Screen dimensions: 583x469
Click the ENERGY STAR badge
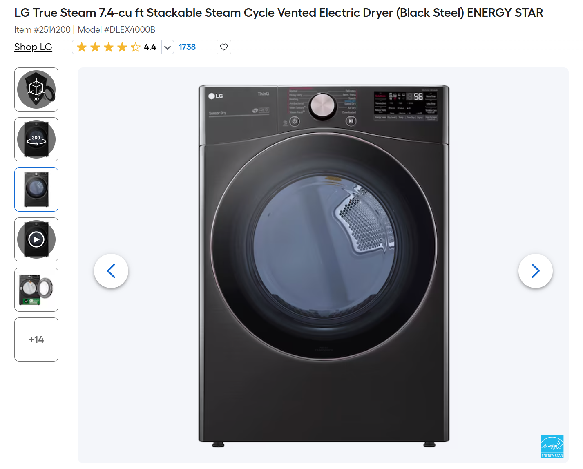552,447
